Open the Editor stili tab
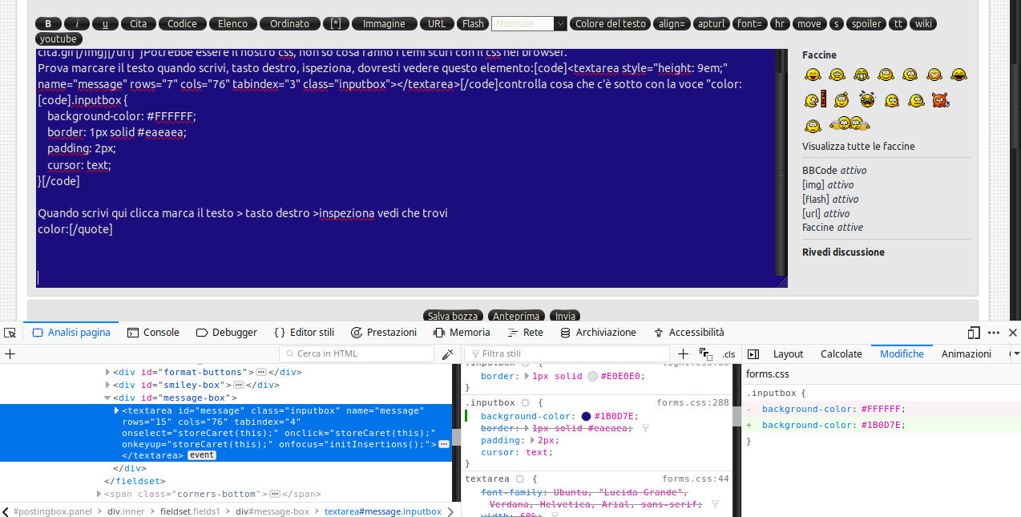The width and height of the screenshot is (1021, 517). pyautogui.click(x=304, y=333)
